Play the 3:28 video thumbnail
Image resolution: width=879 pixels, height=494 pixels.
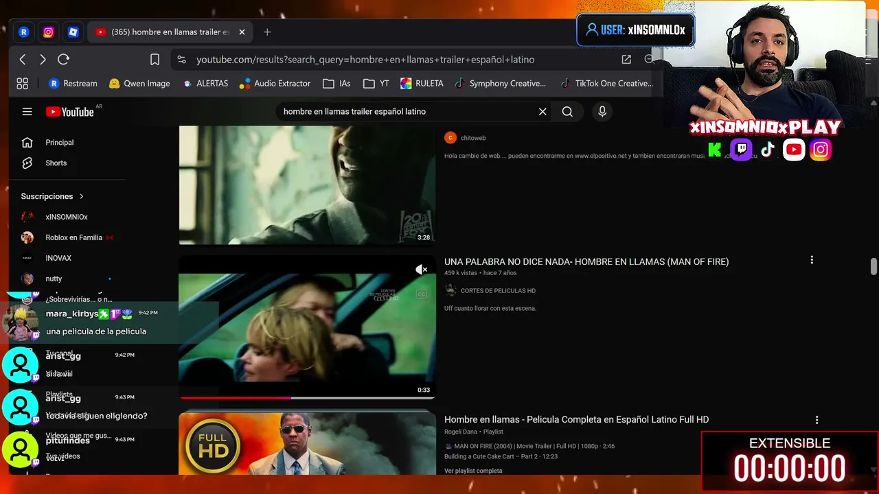click(307, 185)
